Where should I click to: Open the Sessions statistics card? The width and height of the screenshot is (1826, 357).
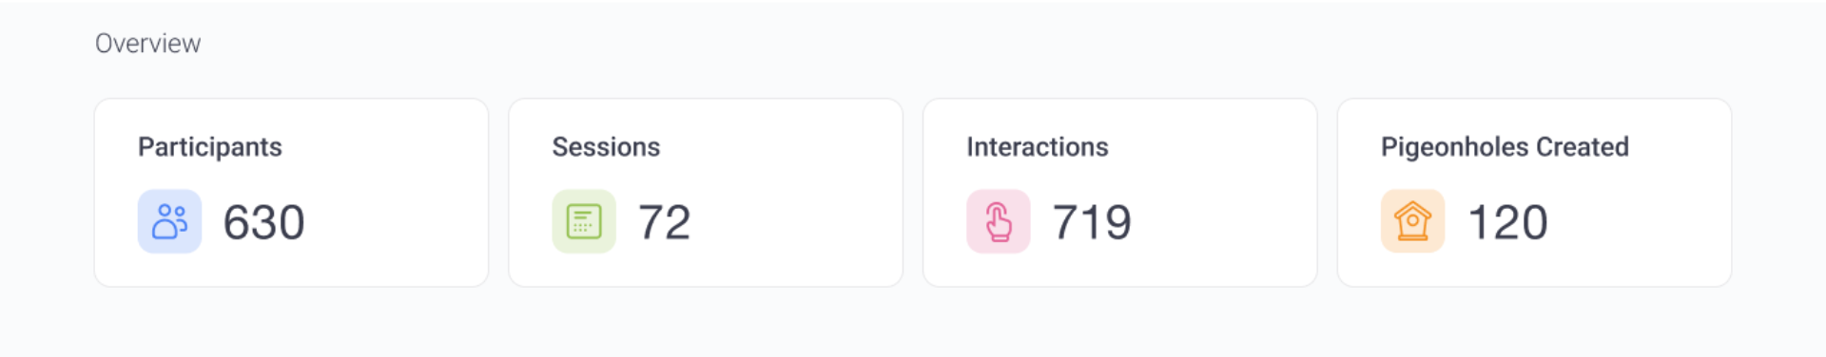(706, 193)
